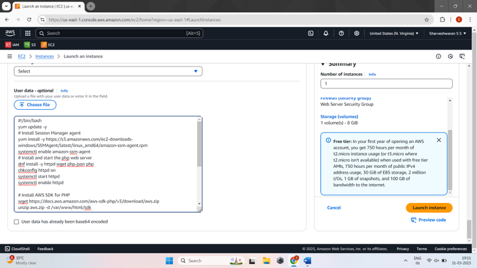The height and width of the screenshot is (268, 477).
Task: Open the United States (N. Virginia) region dropdown
Action: pos(394,33)
